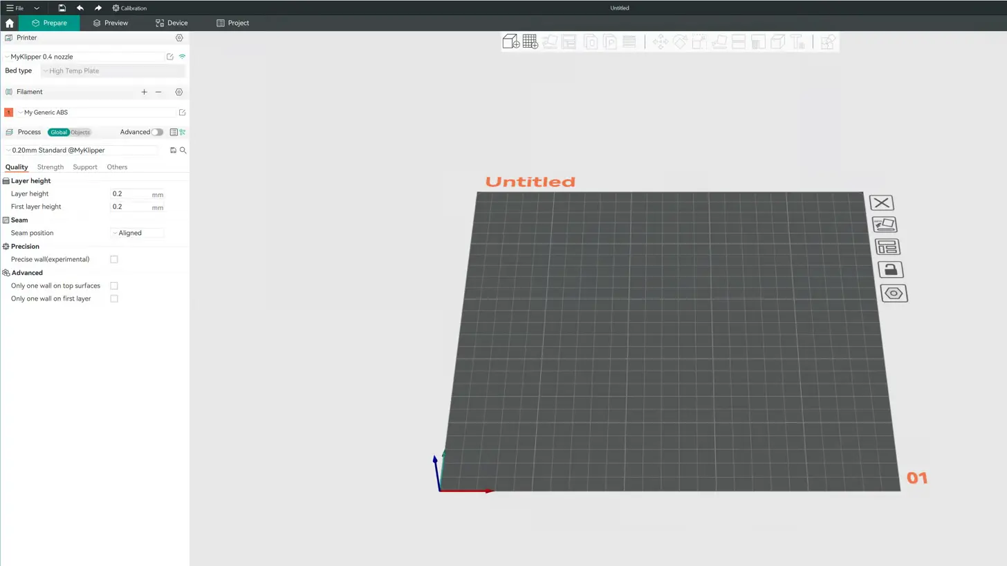Enable Precise wall(experimental) checkbox

(x=114, y=259)
